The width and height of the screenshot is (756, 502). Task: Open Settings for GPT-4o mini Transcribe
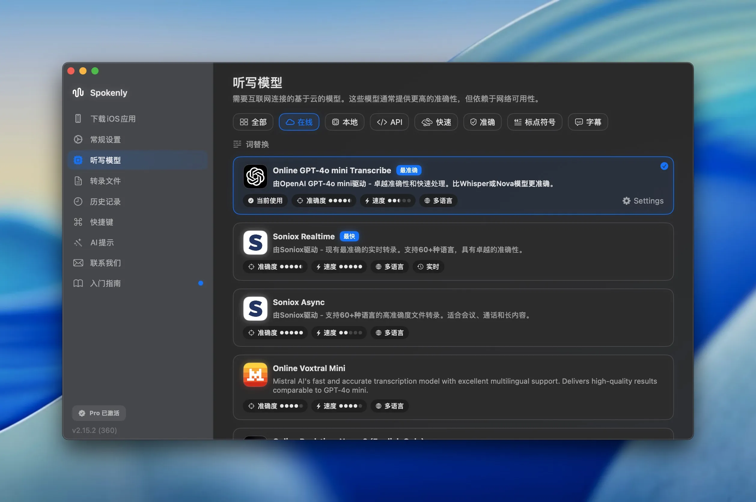643,201
